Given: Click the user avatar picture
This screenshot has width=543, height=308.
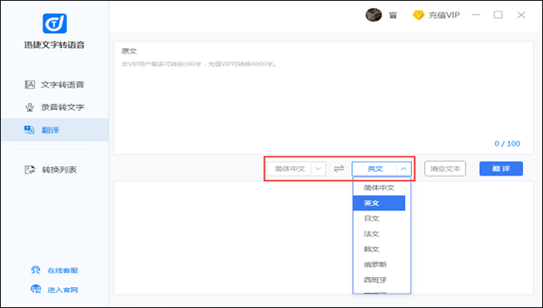Looking at the screenshot, I should (x=374, y=15).
